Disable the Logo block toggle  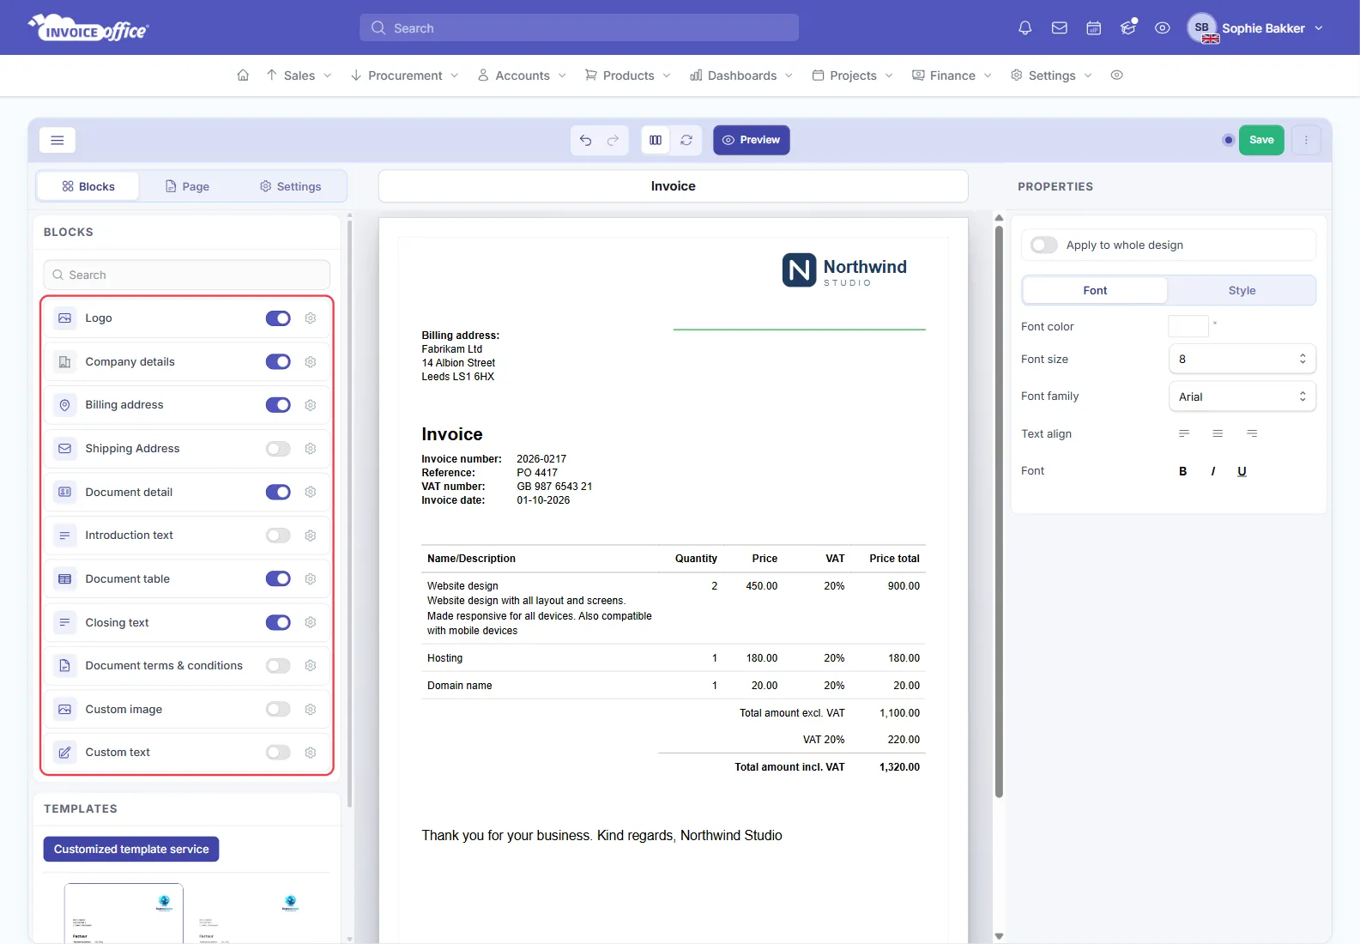(x=278, y=318)
